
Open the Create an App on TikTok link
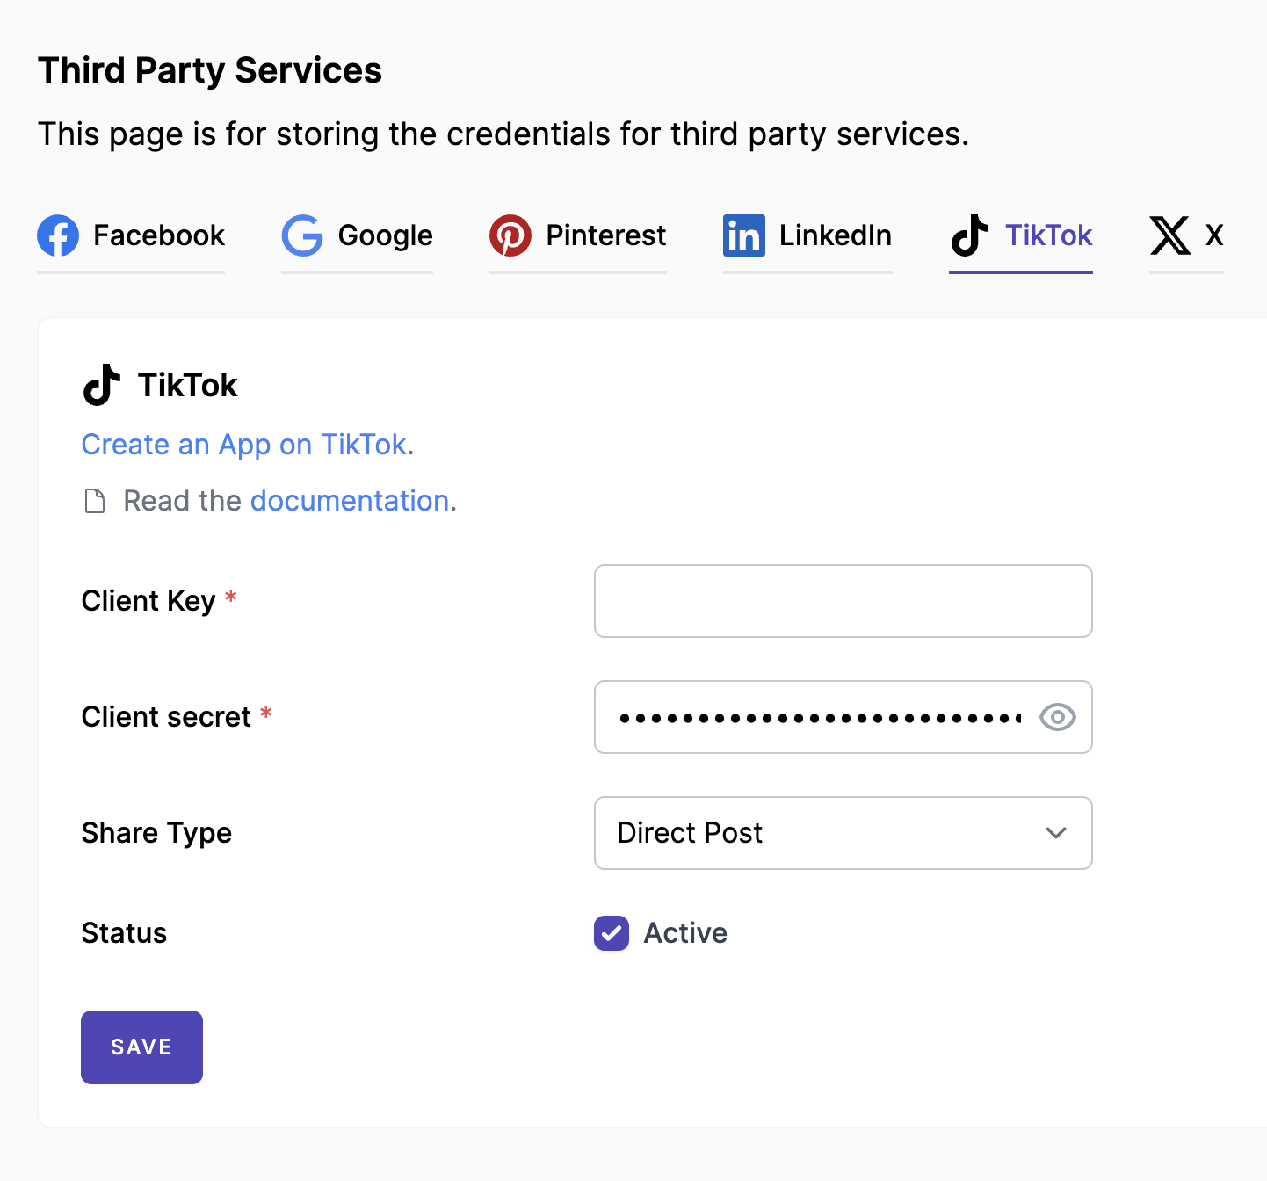244,445
